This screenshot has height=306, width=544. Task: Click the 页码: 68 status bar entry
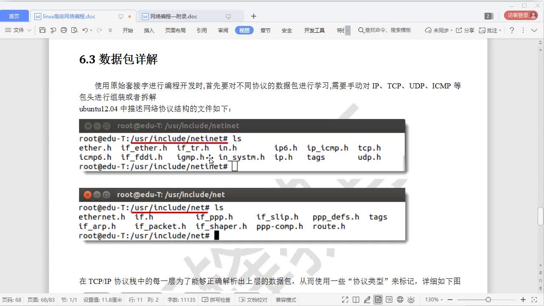pos(11,300)
